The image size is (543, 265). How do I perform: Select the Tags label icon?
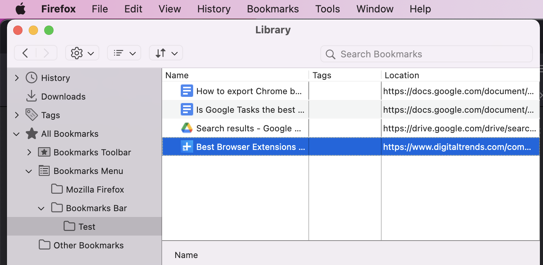[x=31, y=115]
